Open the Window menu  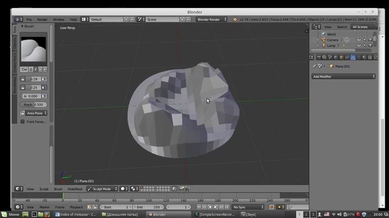pos(58,19)
